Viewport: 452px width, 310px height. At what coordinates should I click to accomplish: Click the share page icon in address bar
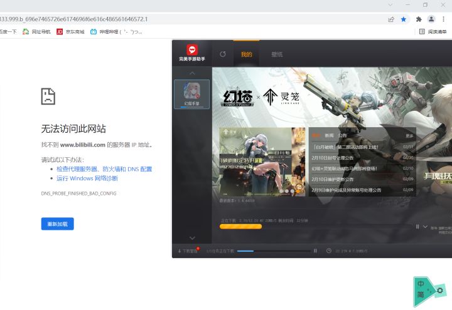391,19
